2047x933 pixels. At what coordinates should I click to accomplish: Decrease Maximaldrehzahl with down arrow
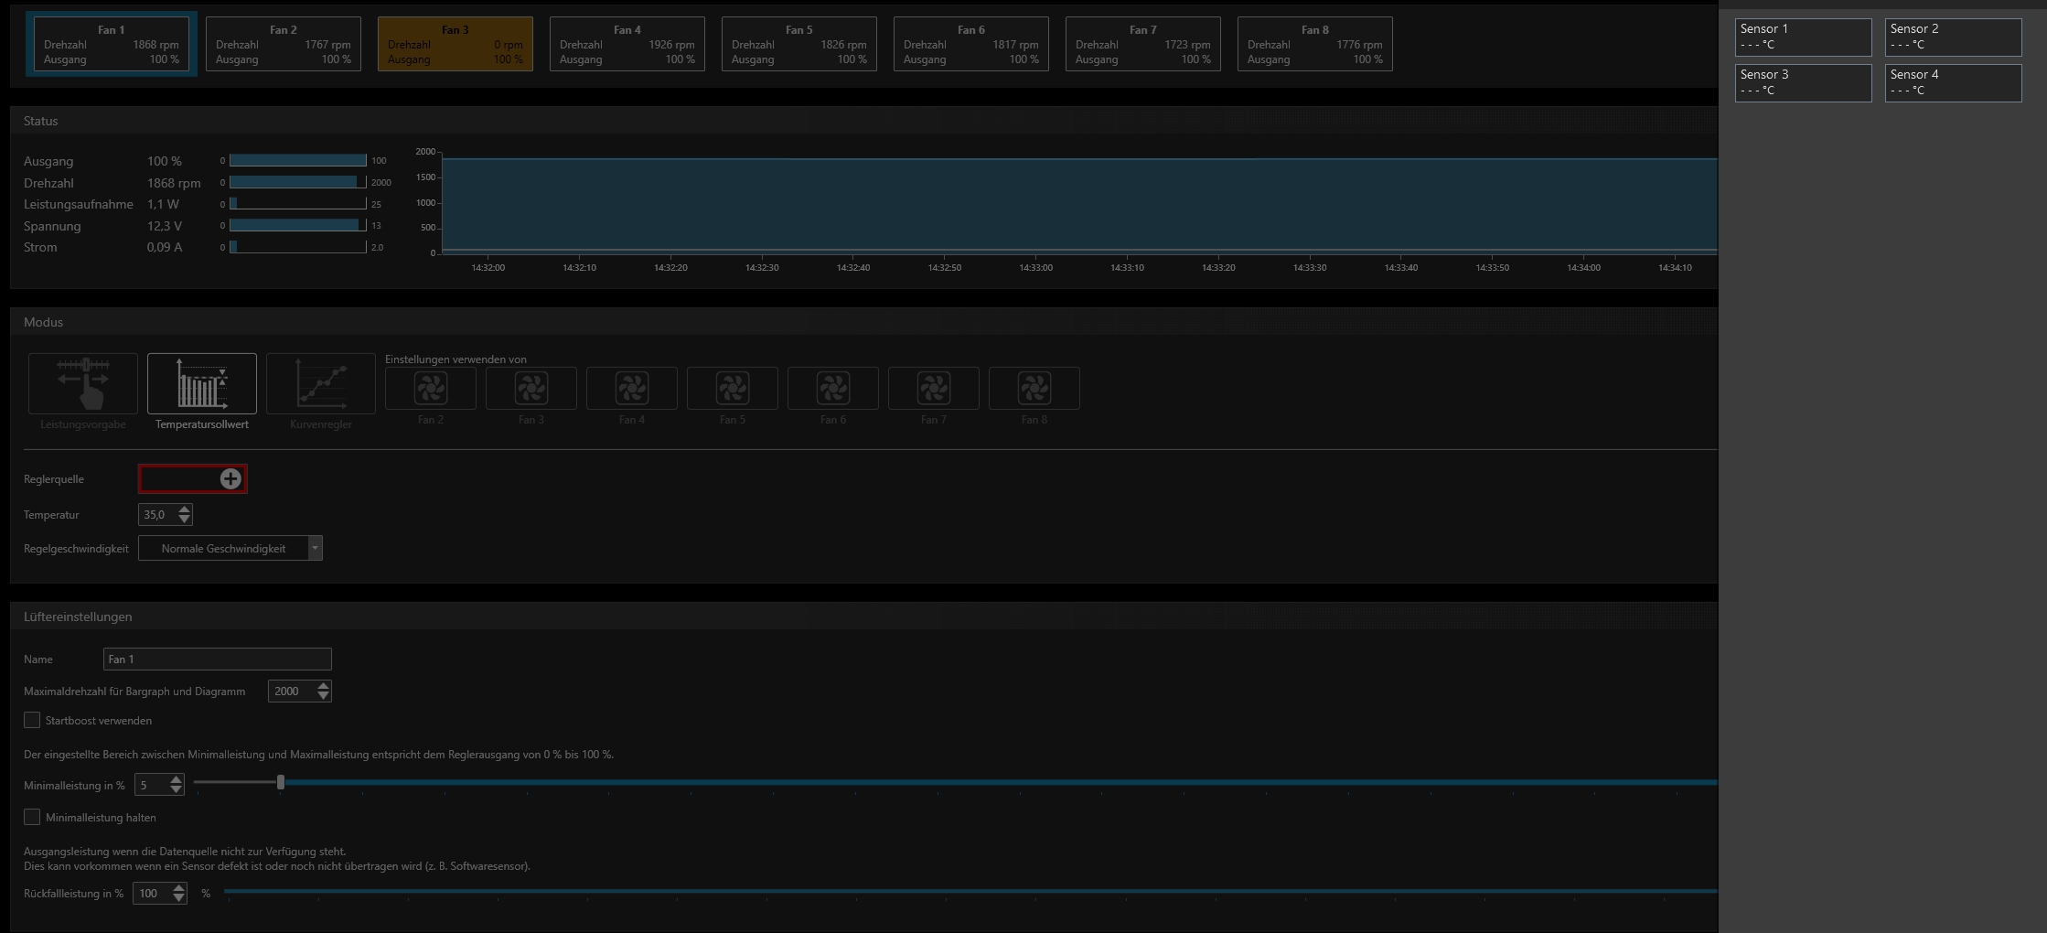pyautogui.click(x=323, y=696)
